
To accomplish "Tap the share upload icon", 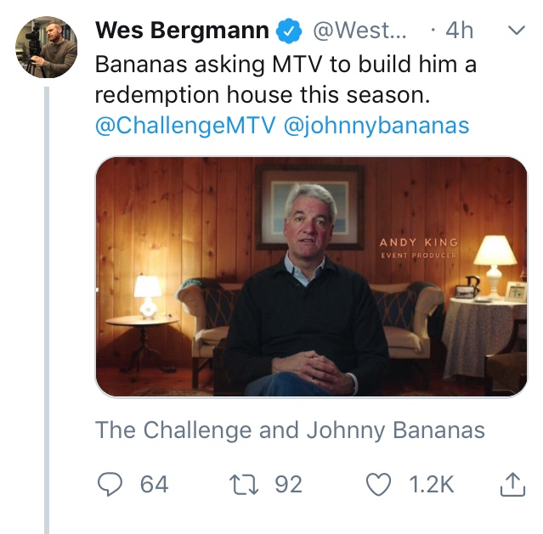I will tap(513, 484).
